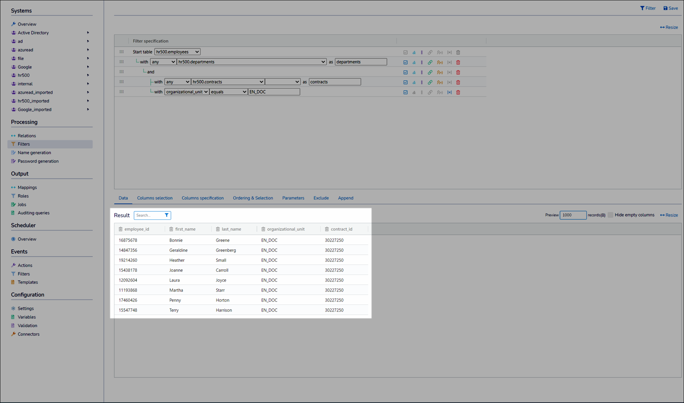
Task: Uncheck the enabled checkbox on departments row
Action: pyautogui.click(x=405, y=62)
